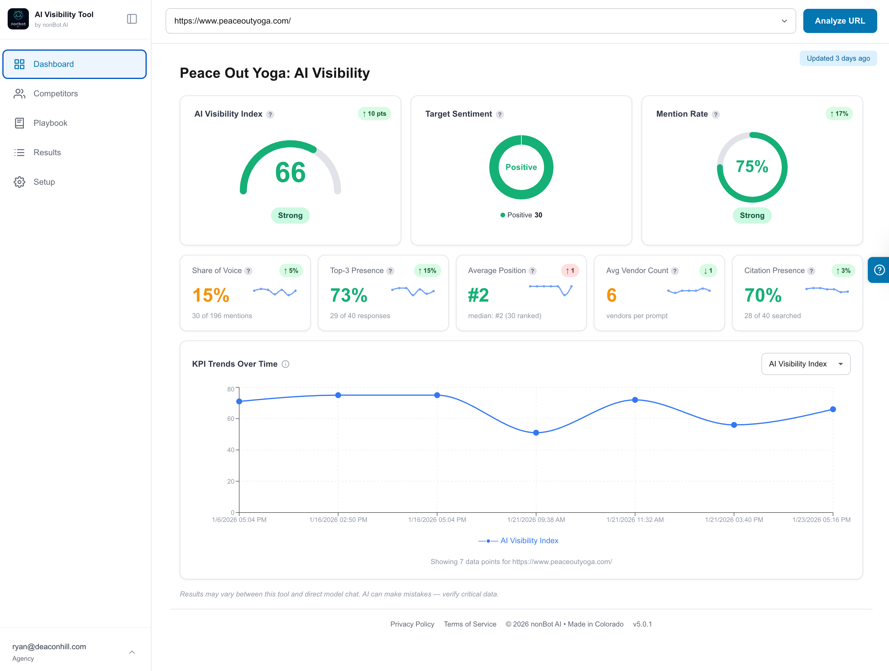This screenshot has height=671, width=889.
Task: Open the AI Visibility Index metric dropdown
Action: (x=805, y=363)
